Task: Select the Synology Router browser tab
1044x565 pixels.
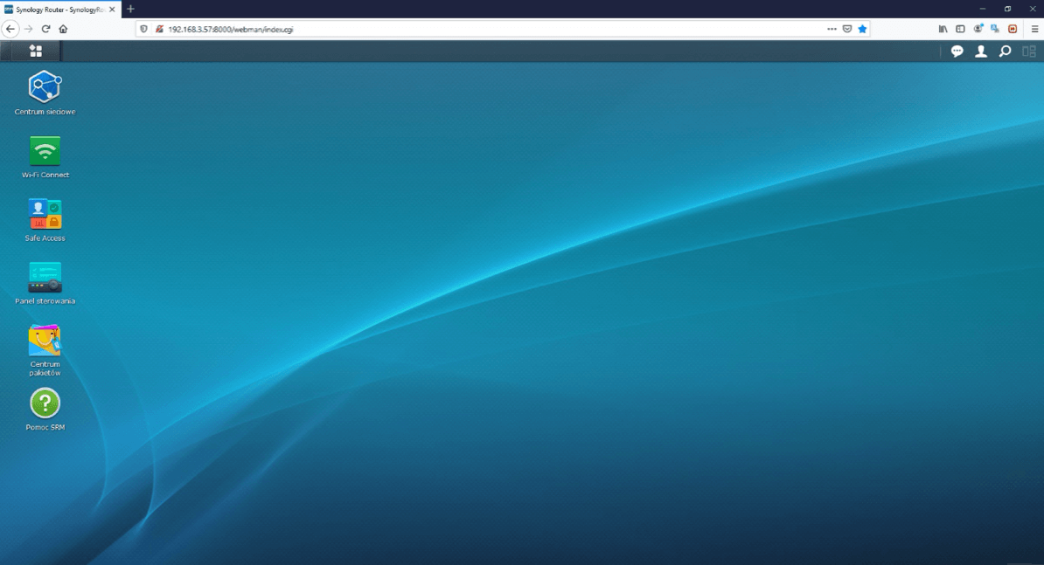Action: (x=57, y=9)
